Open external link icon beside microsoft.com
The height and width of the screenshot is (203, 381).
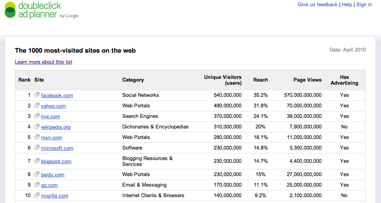click(37, 148)
